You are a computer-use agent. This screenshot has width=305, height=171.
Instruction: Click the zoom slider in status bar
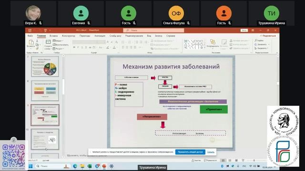(x=254, y=161)
